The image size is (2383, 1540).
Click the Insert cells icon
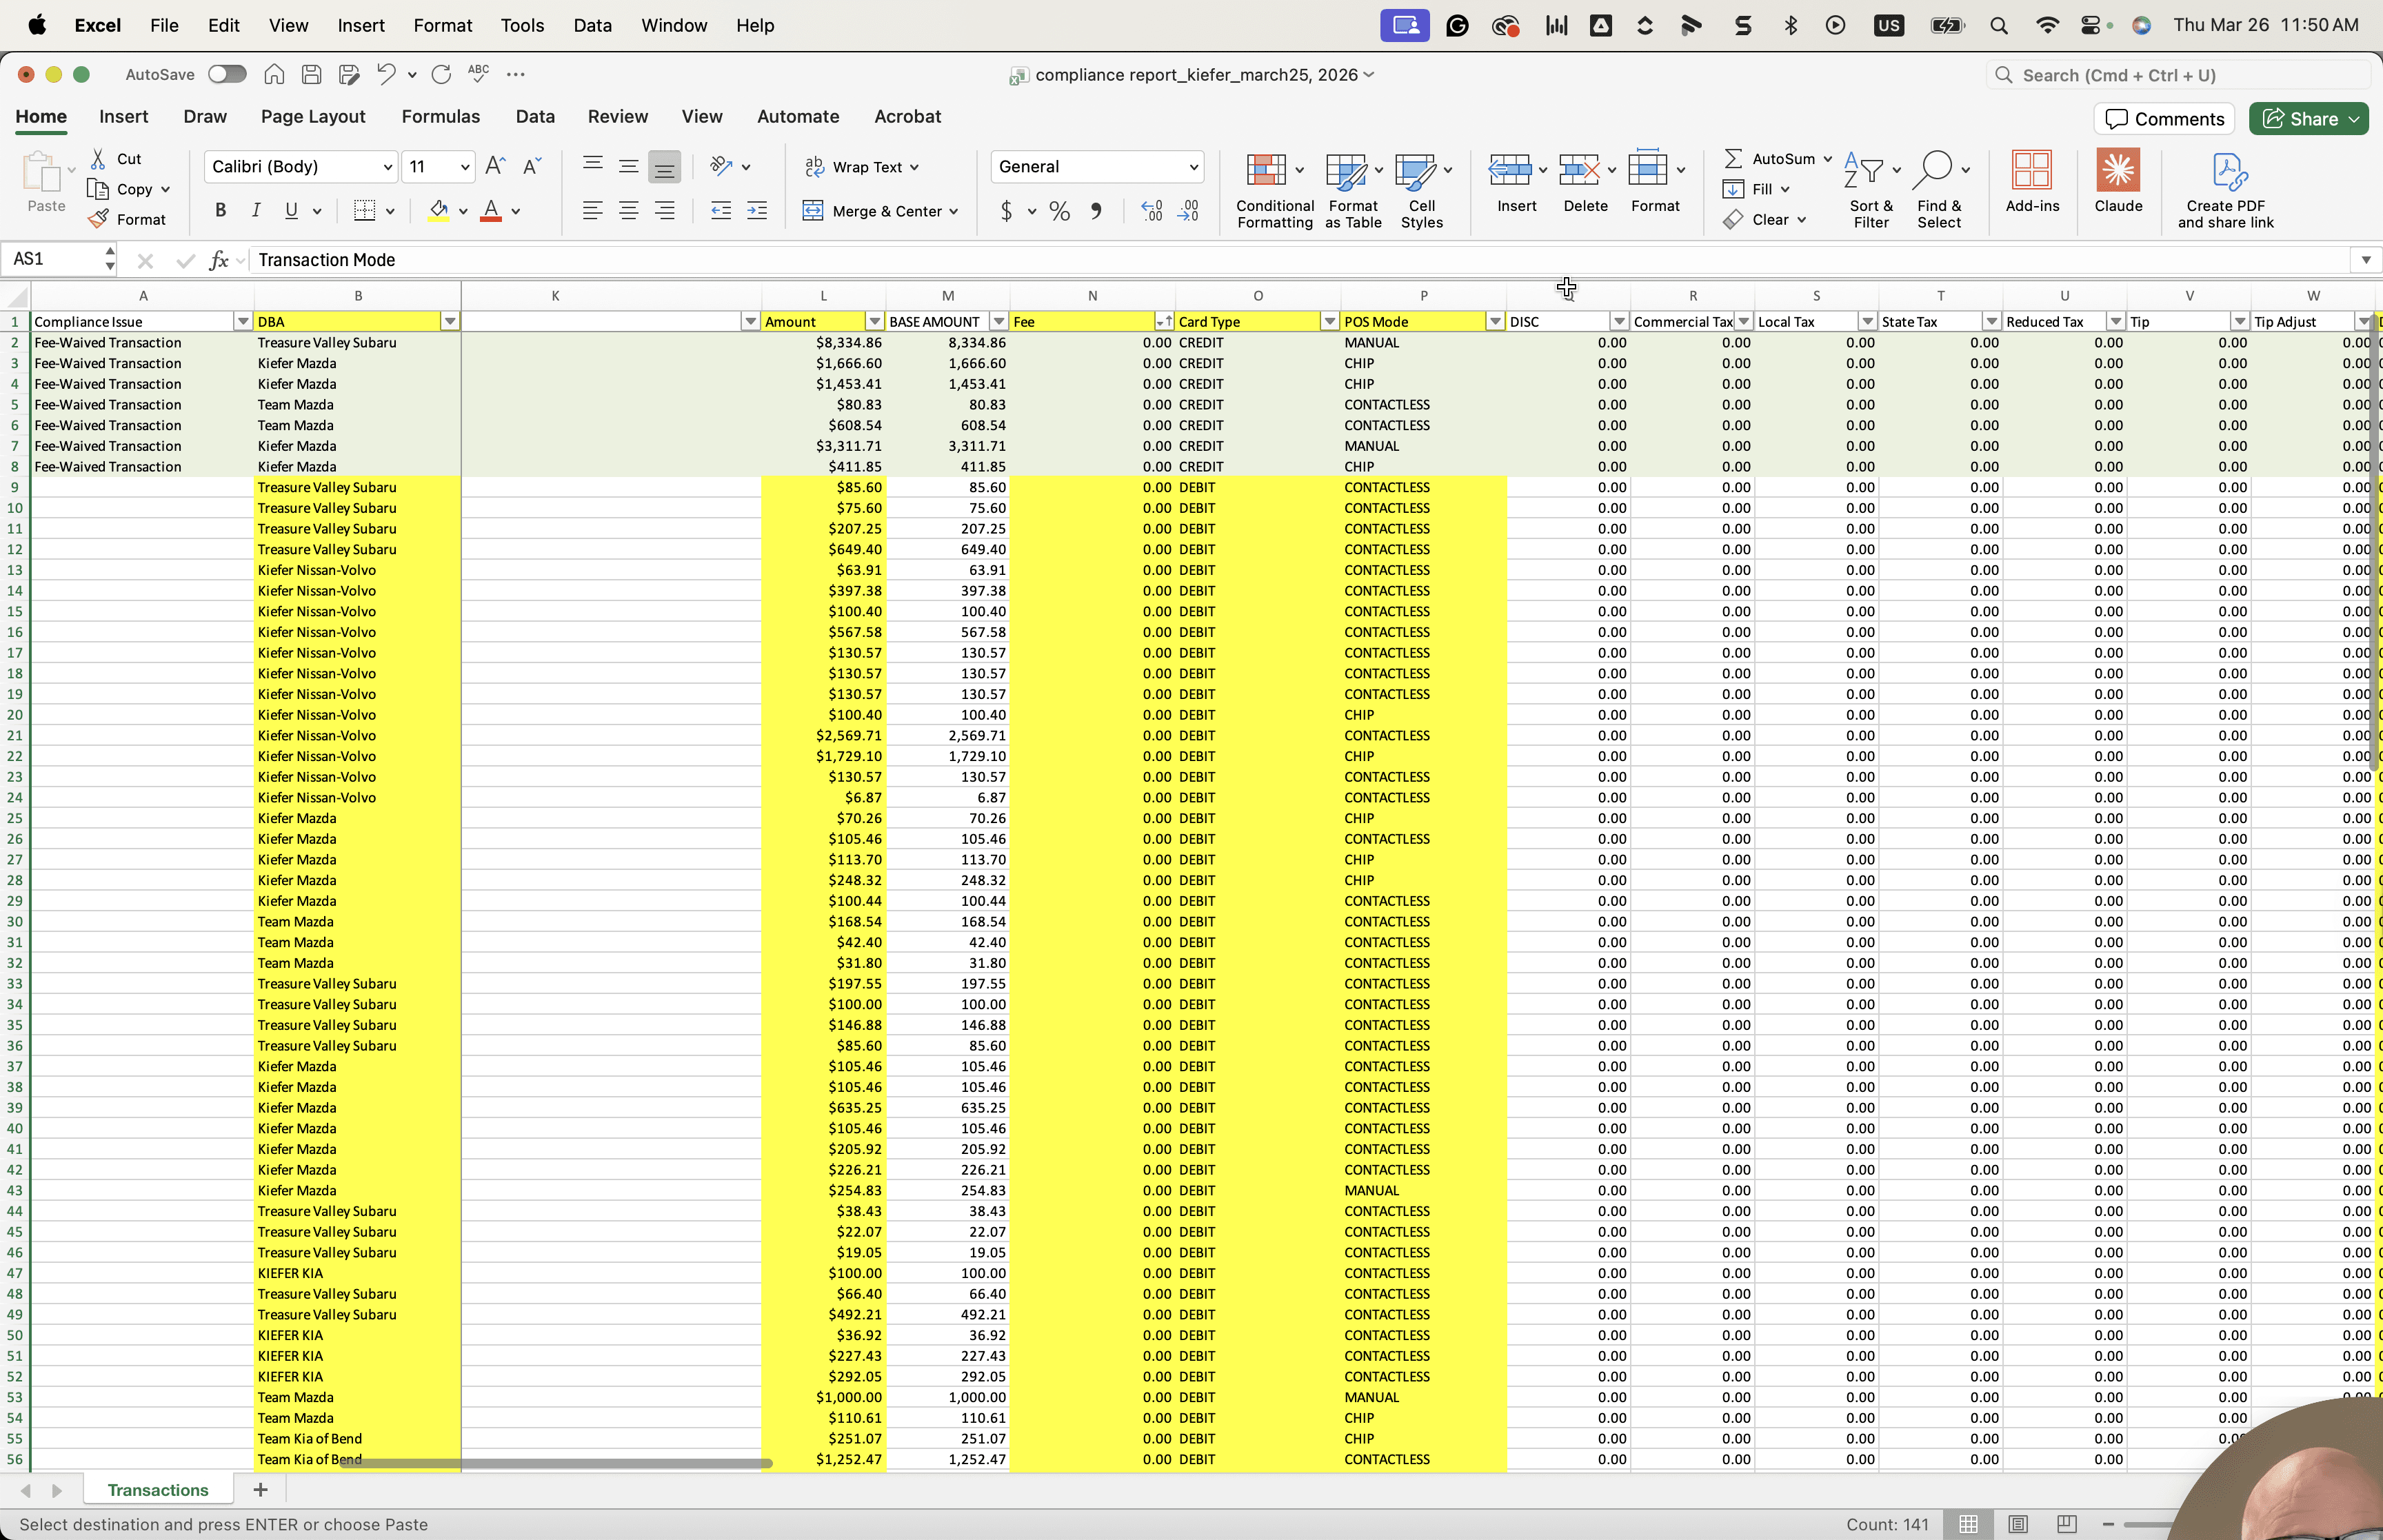click(1510, 170)
